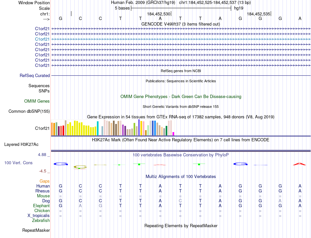The image size is (311, 238).
Task: Click the gray mismatch G in the Elephant row
Action: (x=101, y=206)
